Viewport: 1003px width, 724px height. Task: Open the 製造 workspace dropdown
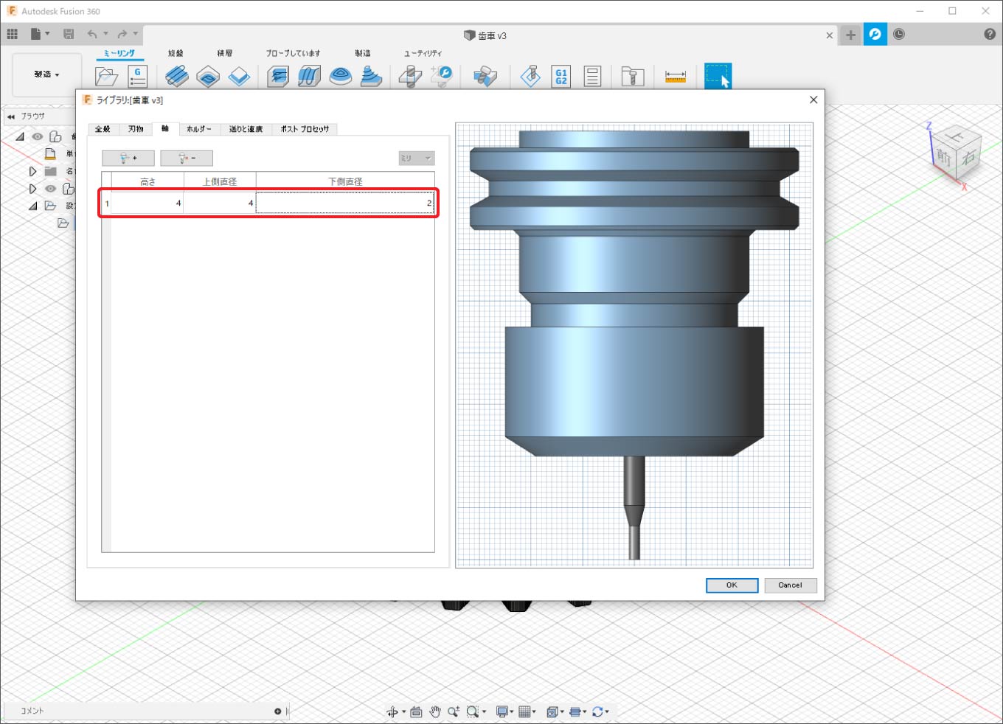[x=46, y=74]
